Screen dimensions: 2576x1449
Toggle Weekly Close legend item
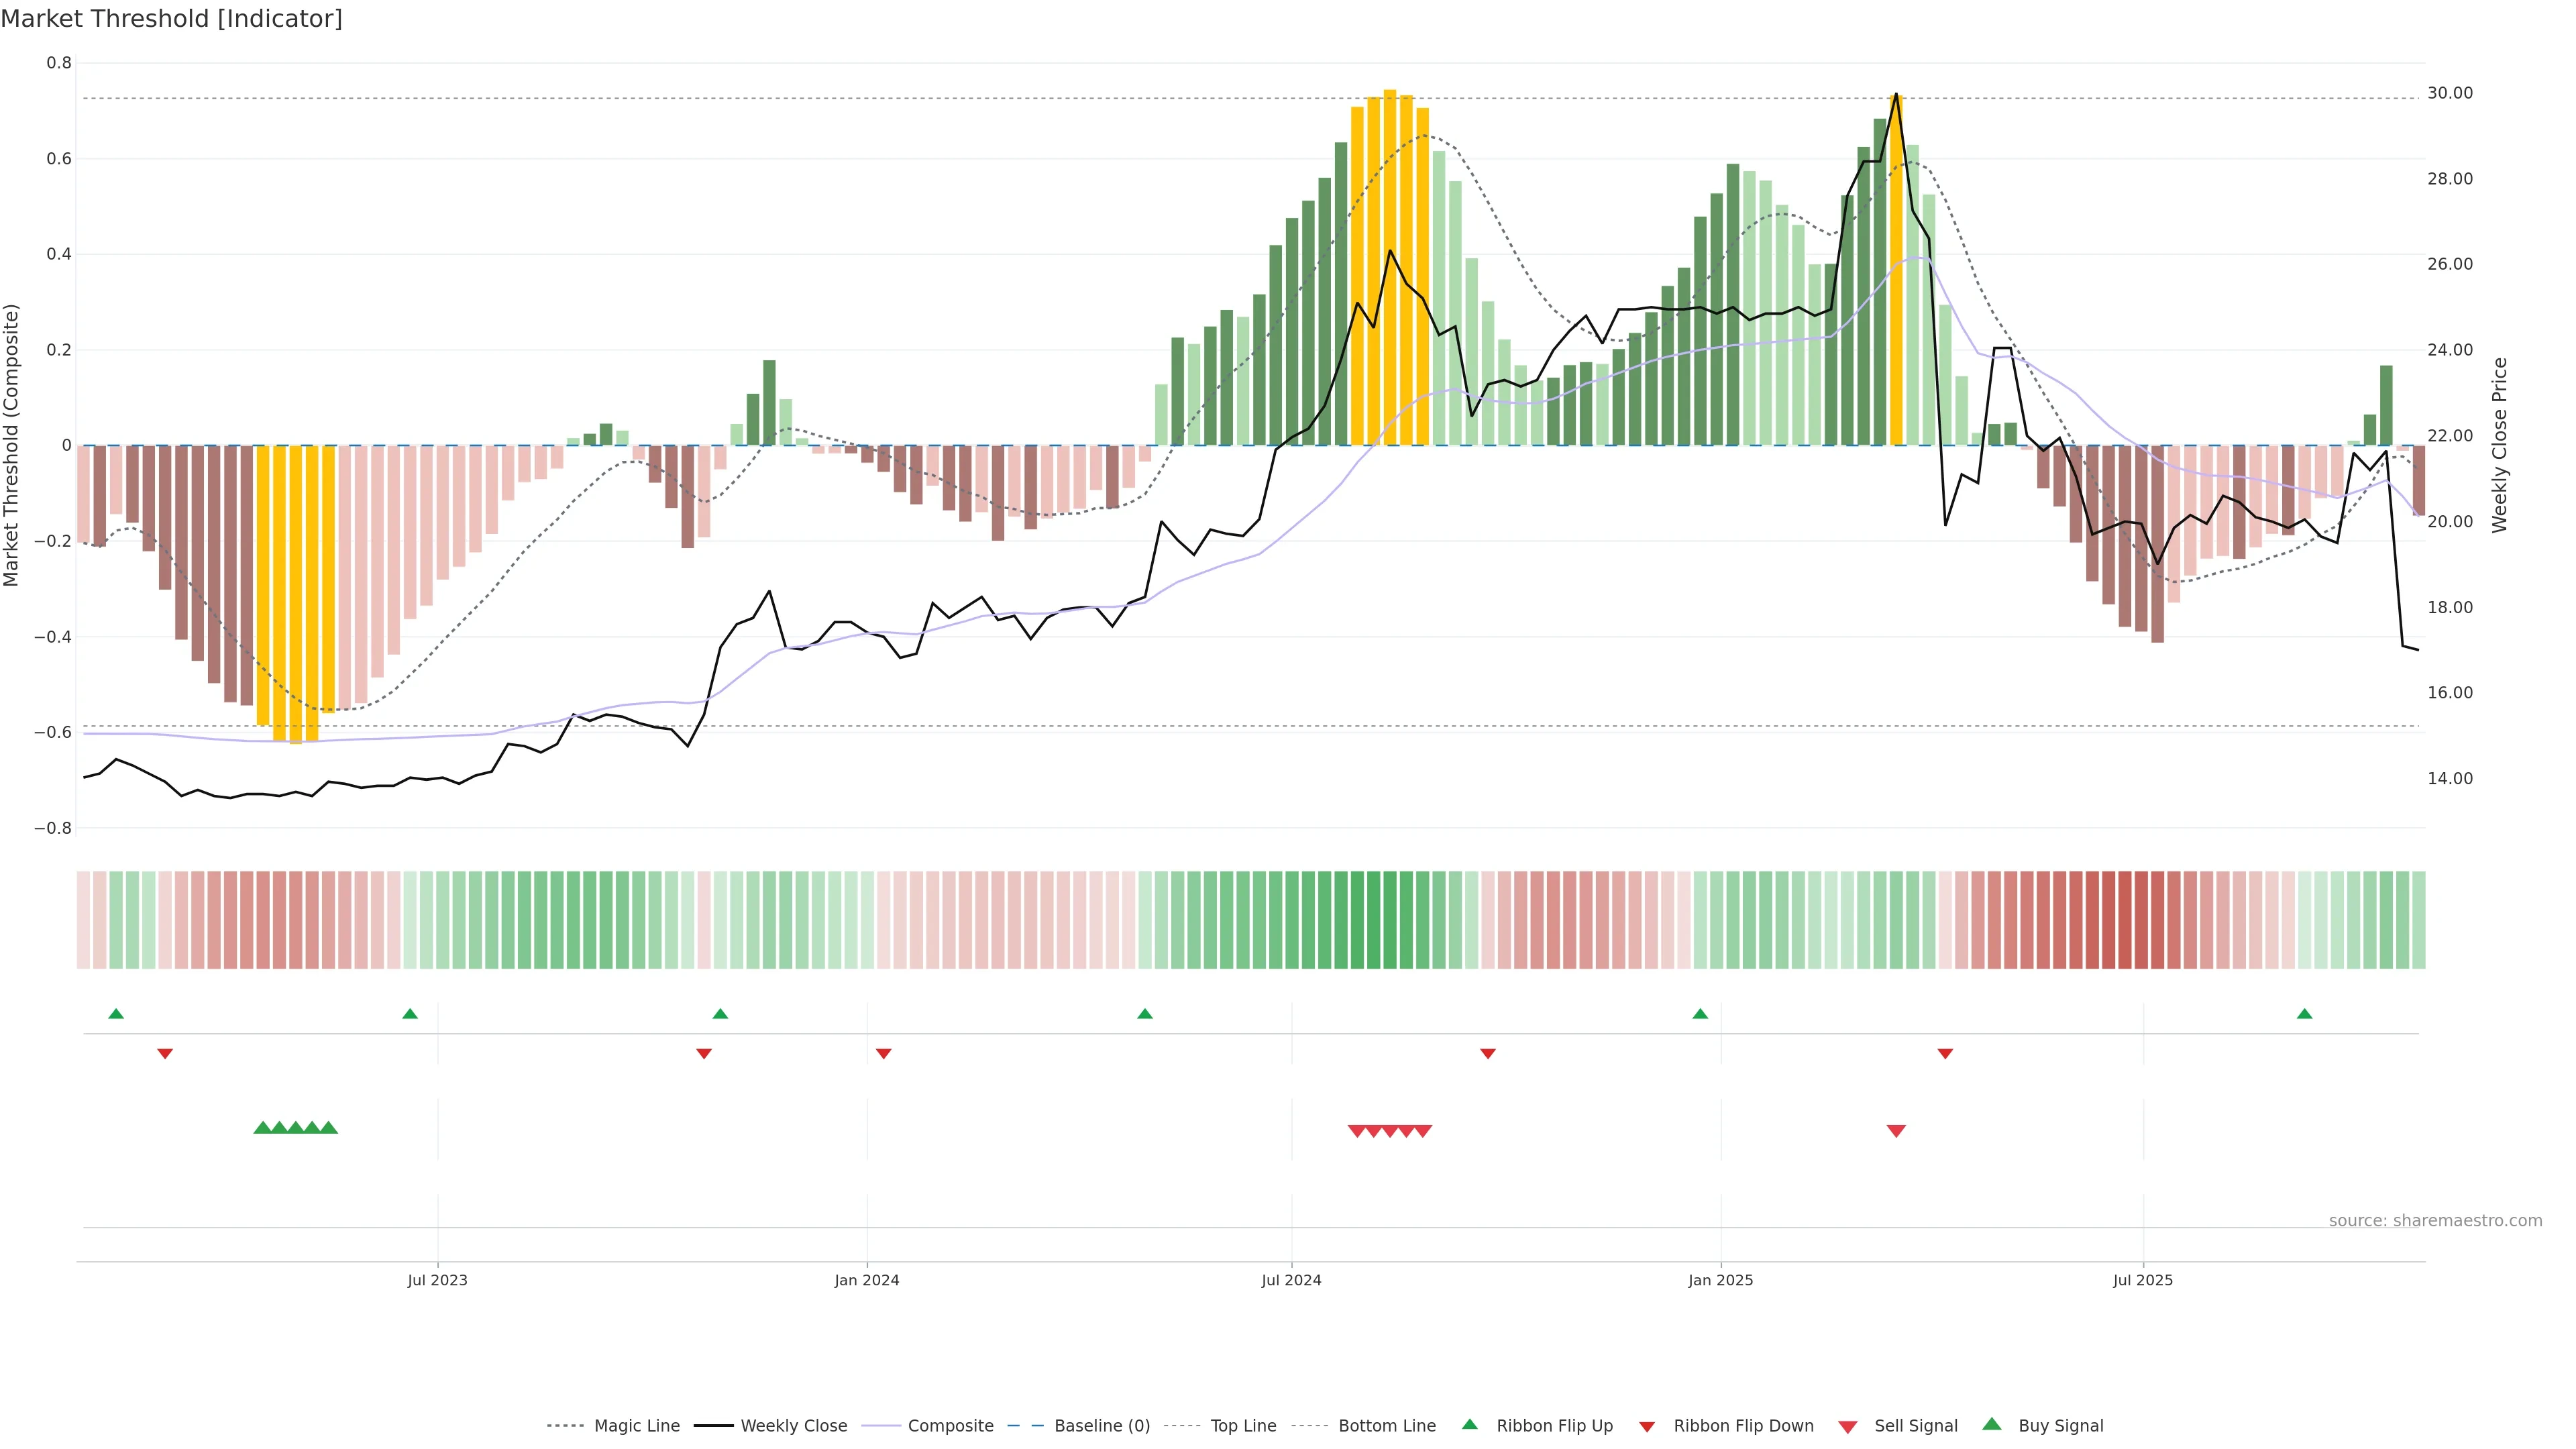(x=793, y=1426)
